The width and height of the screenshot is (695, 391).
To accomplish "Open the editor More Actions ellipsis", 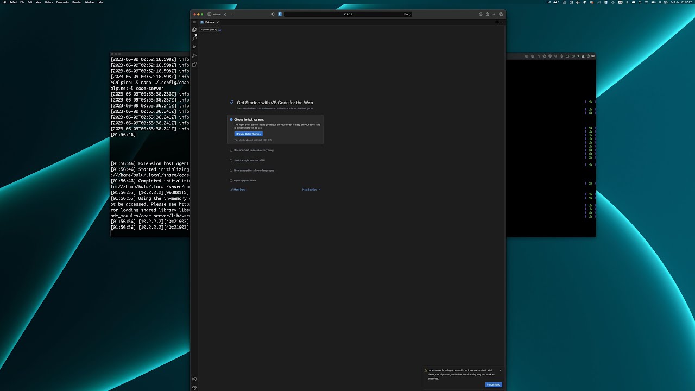I will [502, 22].
